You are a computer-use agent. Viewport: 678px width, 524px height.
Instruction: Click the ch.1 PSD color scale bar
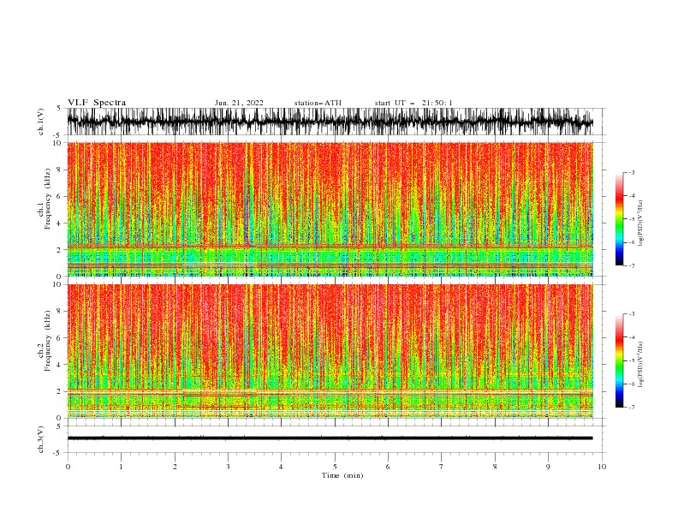[x=619, y=219]
